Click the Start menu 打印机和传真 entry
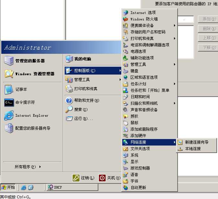The height and width of the screenshot is (199, 218). (x=93, y=88)
